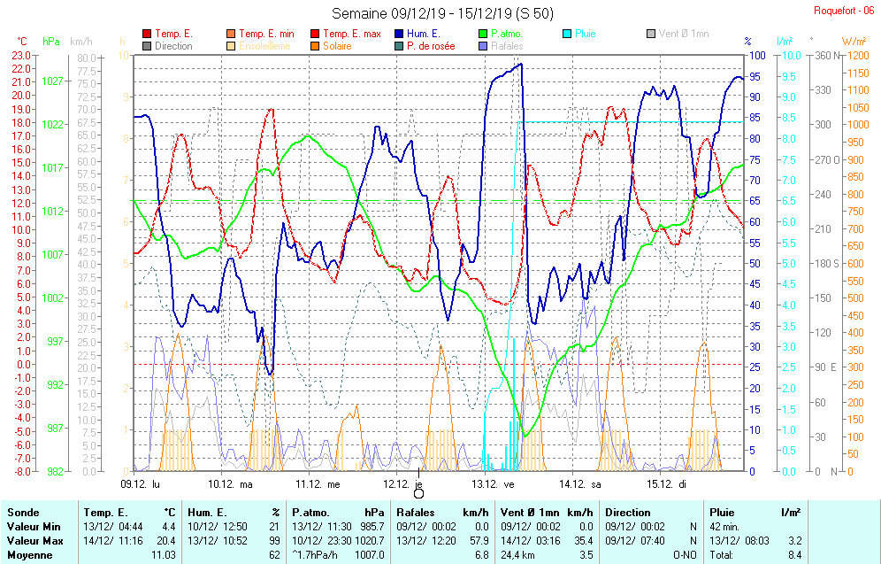
Task: Select the 'Pluie' legend label
Action: pyautogui.click(x=585, y=34)
